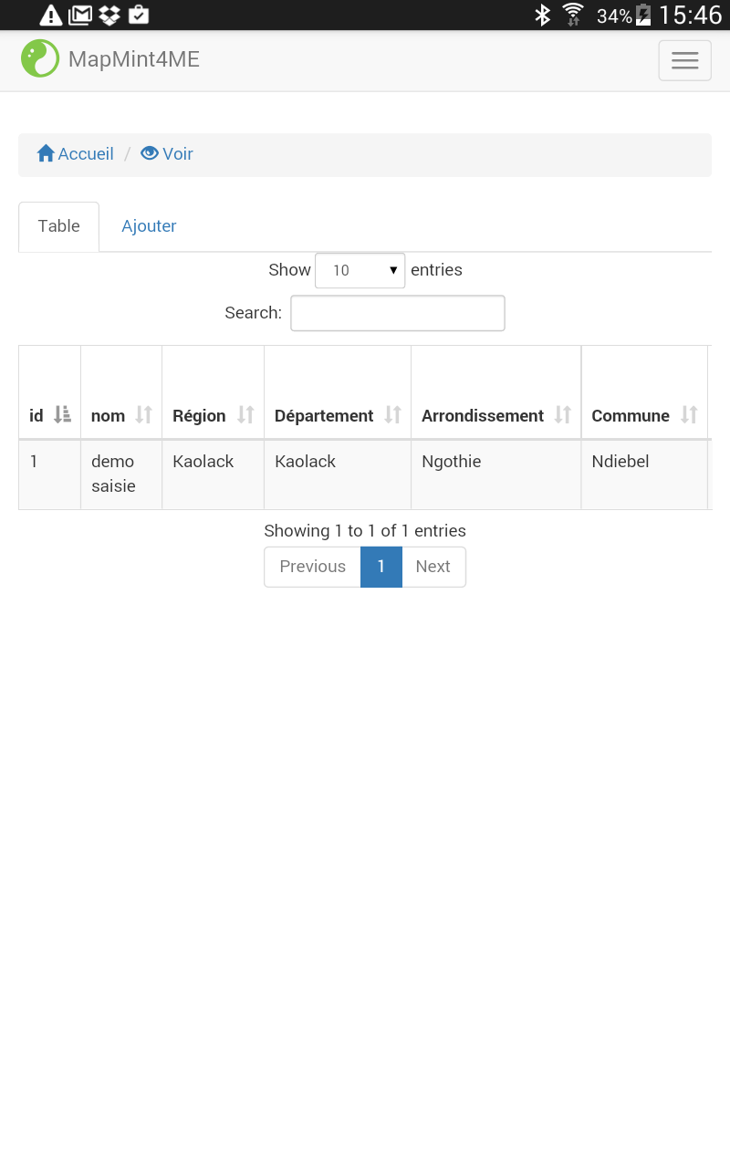Switch to the Ajouter tab

[149, 226]
